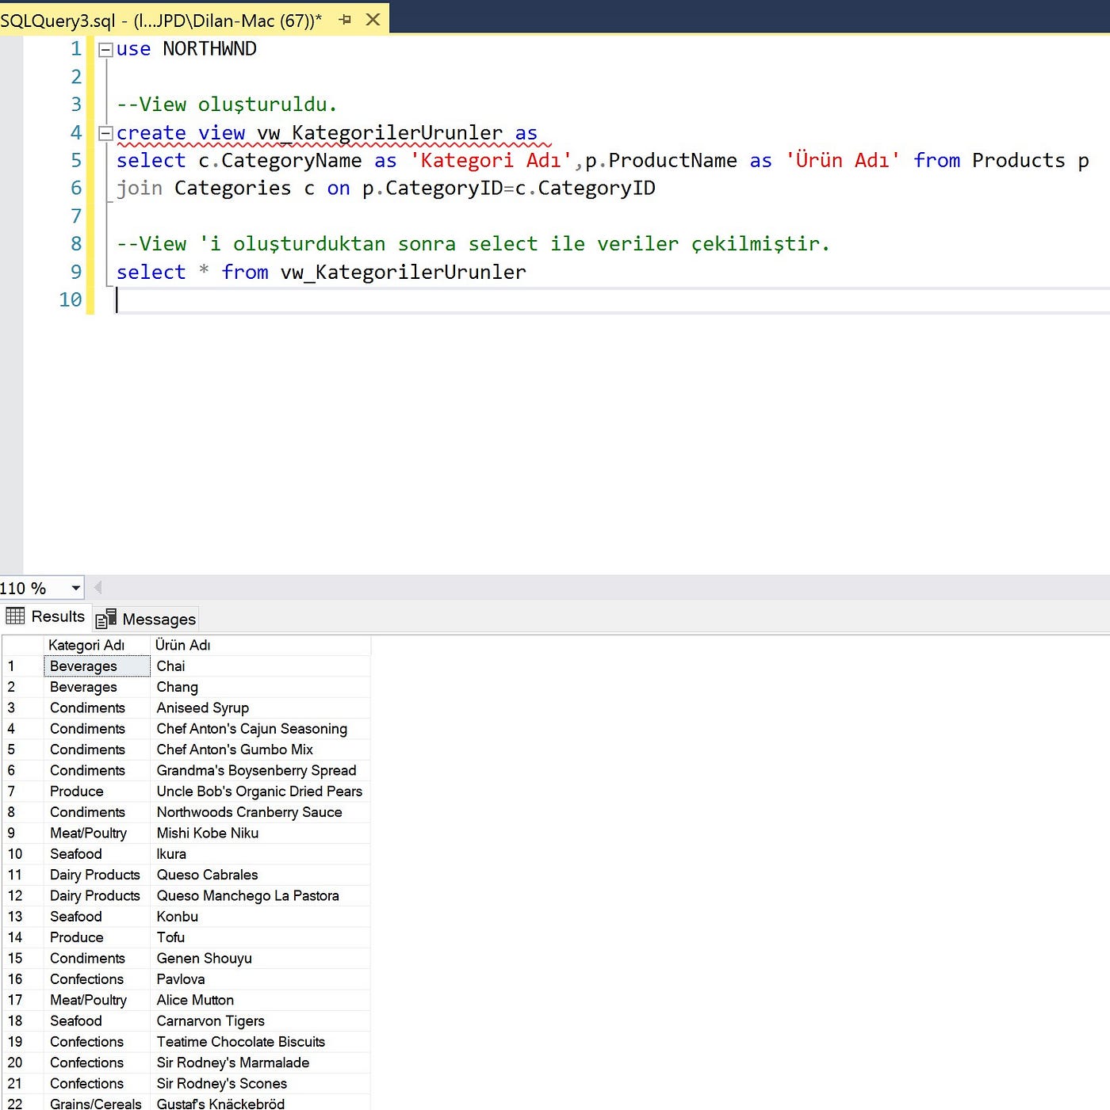Open the 110 % zoom dropdown
The height and width of the screenshot is (1110, 1110).
(76, 588)
